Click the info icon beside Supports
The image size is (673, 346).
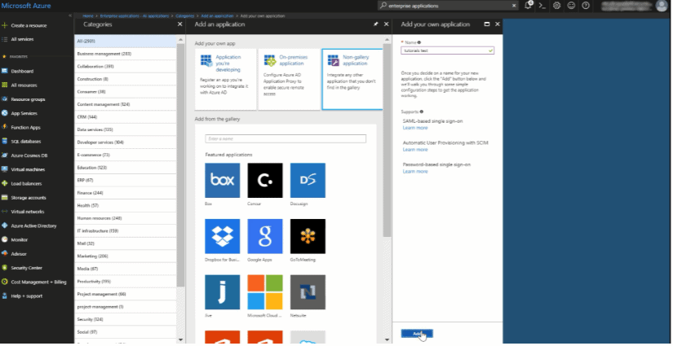tap(422, 112)
